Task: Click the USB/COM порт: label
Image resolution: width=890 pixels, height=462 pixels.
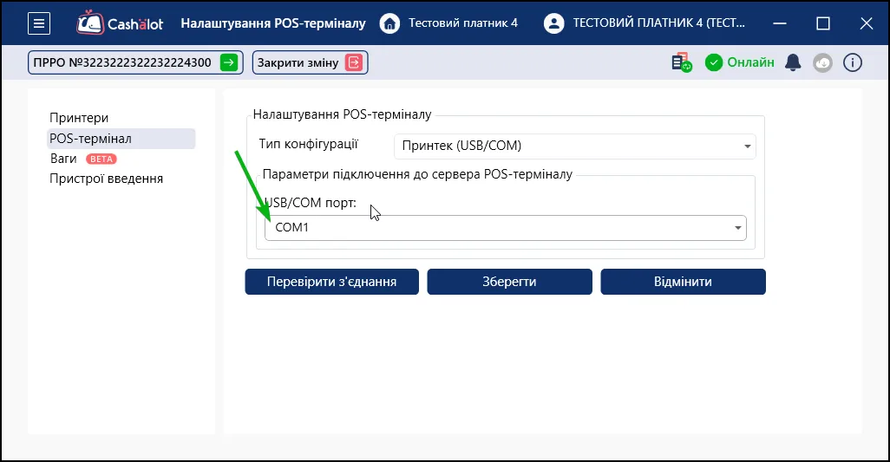Action: [311, 202]
